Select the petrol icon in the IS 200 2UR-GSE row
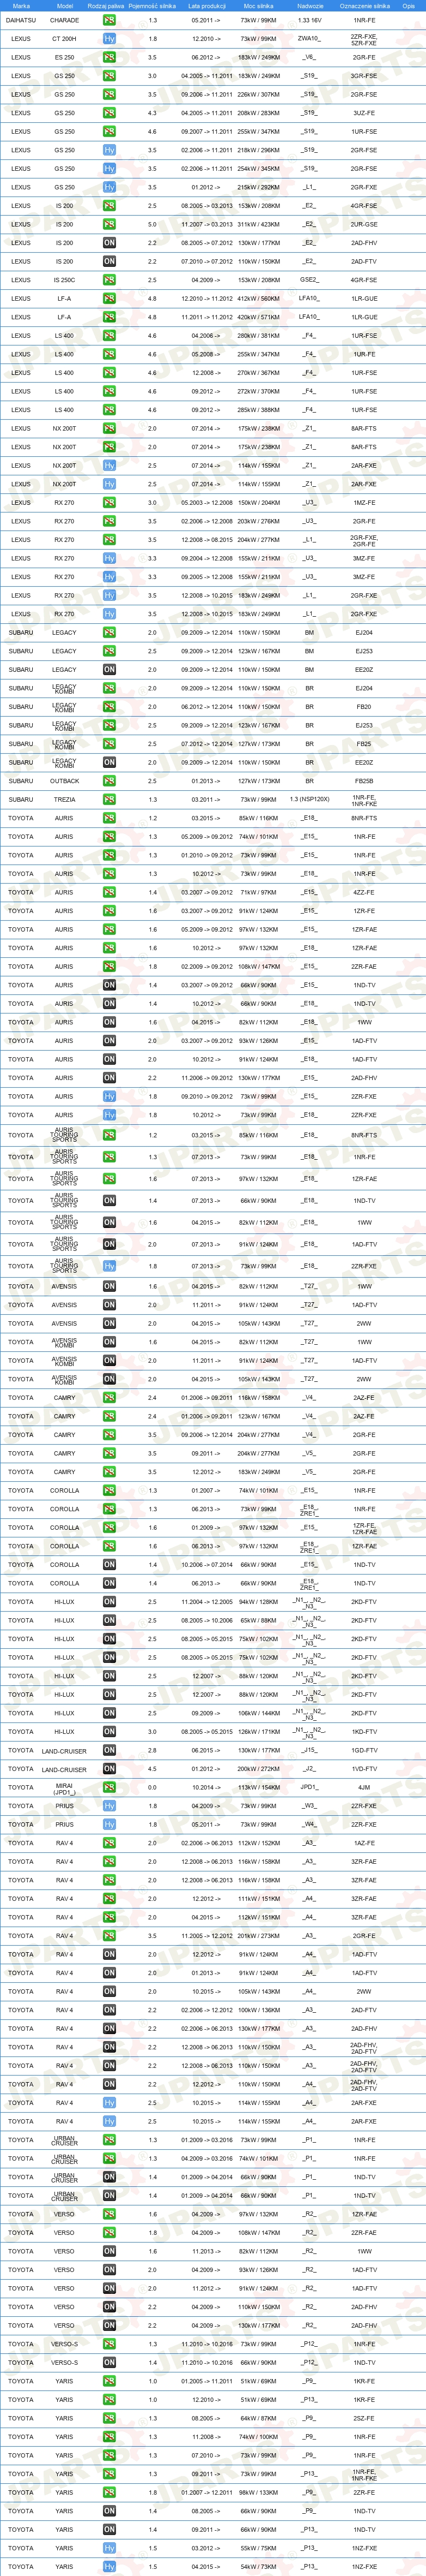426x2576 pixels. (x=109, y=224)
